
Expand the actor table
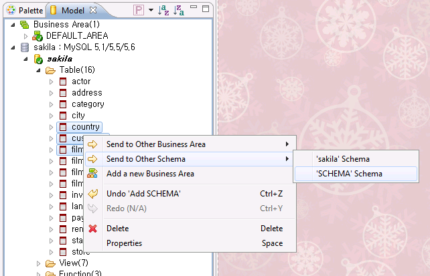pos(51,82)
